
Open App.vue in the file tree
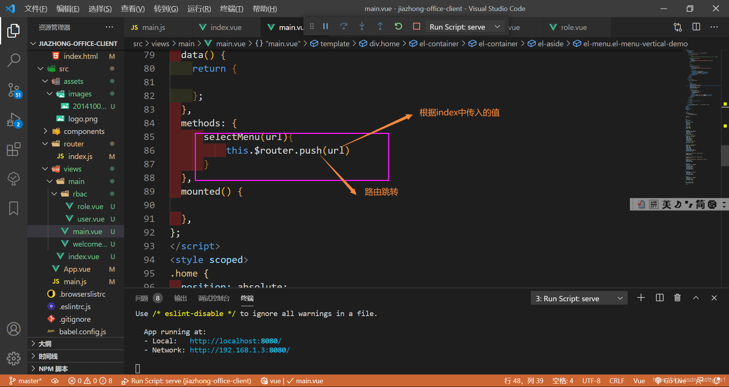click(76, 269)
